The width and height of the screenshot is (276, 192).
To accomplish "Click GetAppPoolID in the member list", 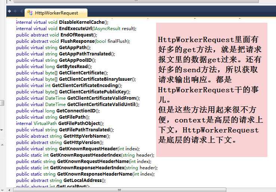I will [75, 60].
